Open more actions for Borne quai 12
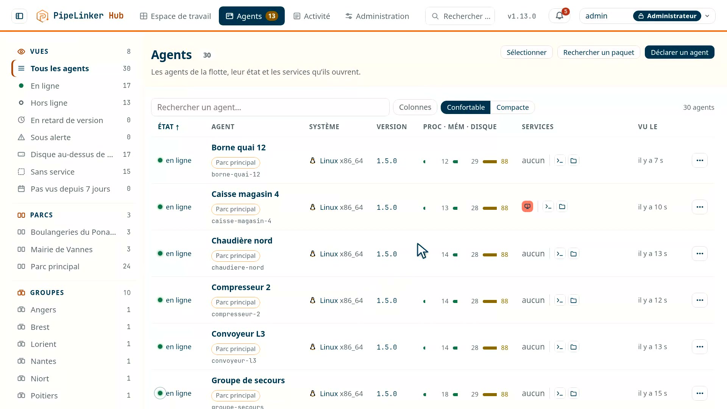 [x=699, y=161]
